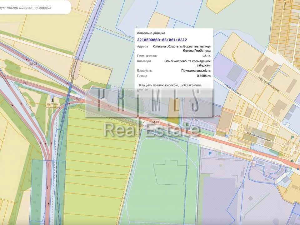Open cadastral number 3210500000:05:001:0312 link
Image resolution: width=300 pixels, height=225 pixels.
[x=162, y=40]
